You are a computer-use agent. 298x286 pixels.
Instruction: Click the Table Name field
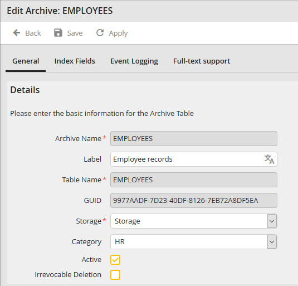click(193, 180)
